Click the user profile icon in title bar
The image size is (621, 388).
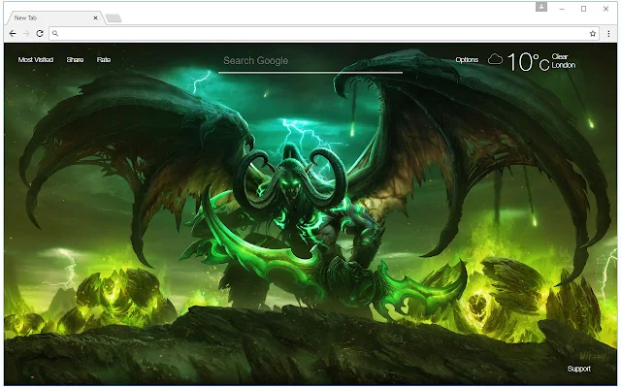[x=541, y=7]
